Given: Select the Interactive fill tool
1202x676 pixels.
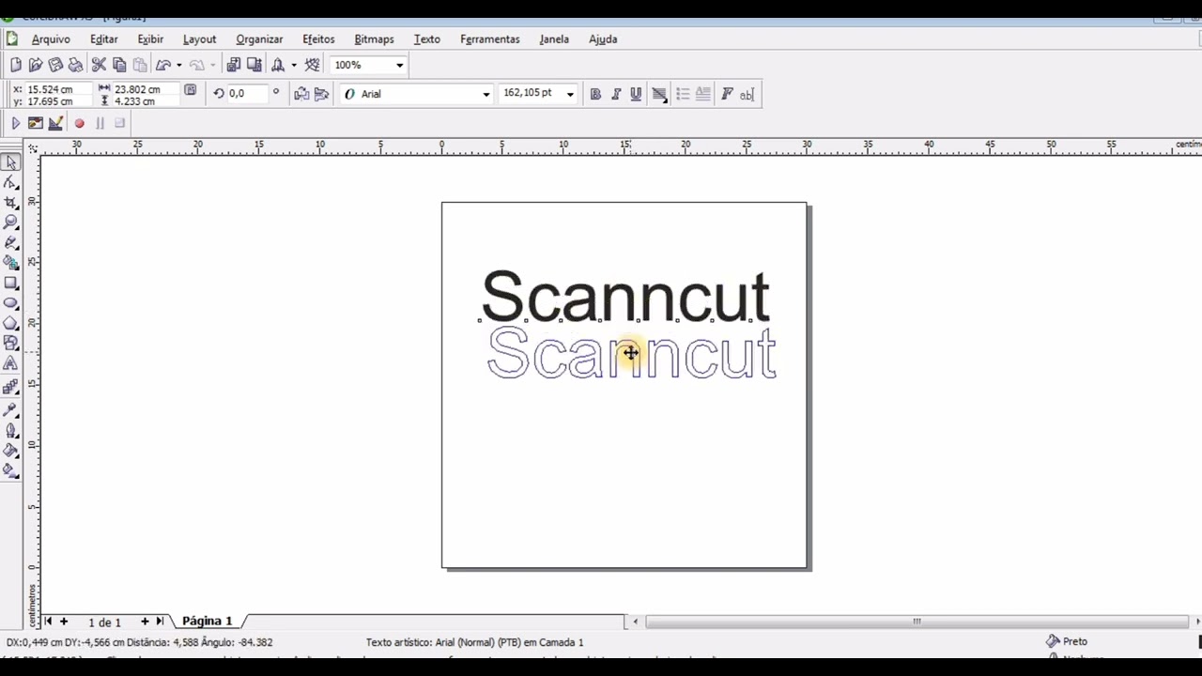Looking at the screenshot, I should tap(11, 471).
